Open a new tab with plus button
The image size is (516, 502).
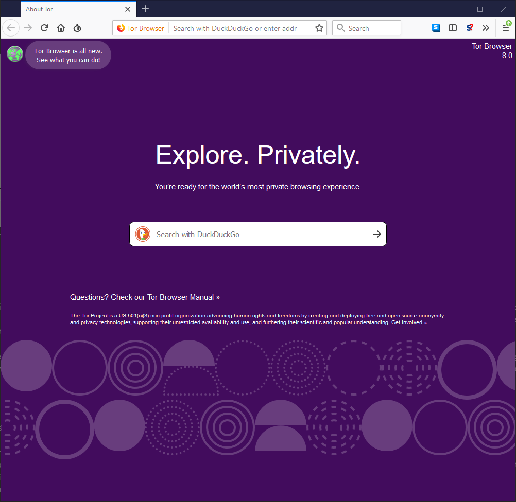point(145,9)
